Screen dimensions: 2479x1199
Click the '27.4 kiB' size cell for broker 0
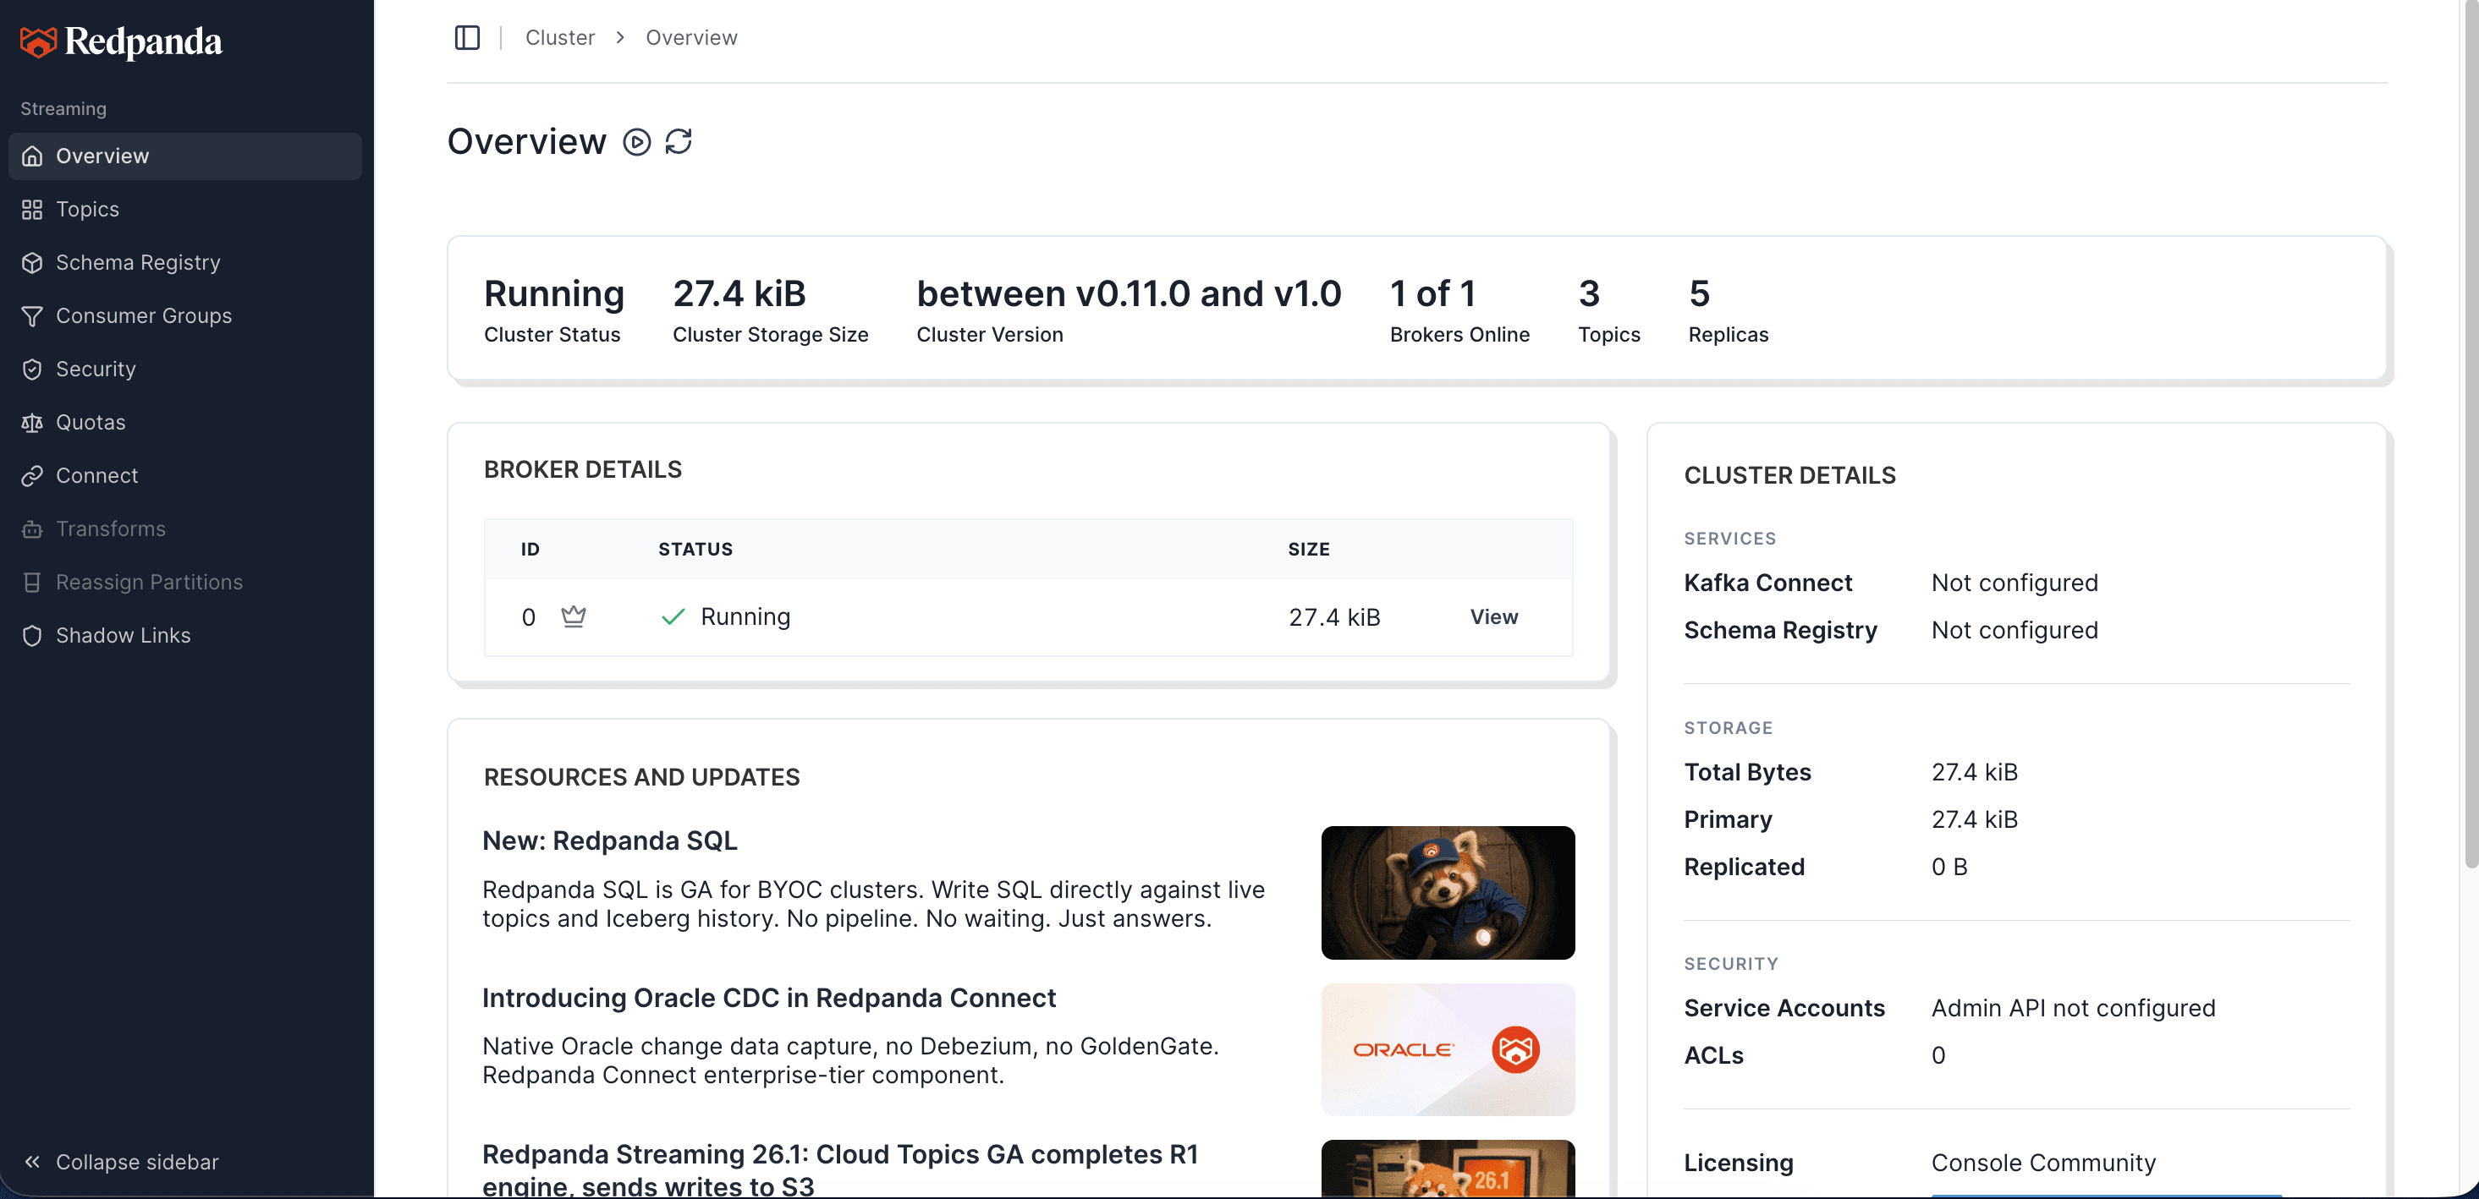point(1335,617)
